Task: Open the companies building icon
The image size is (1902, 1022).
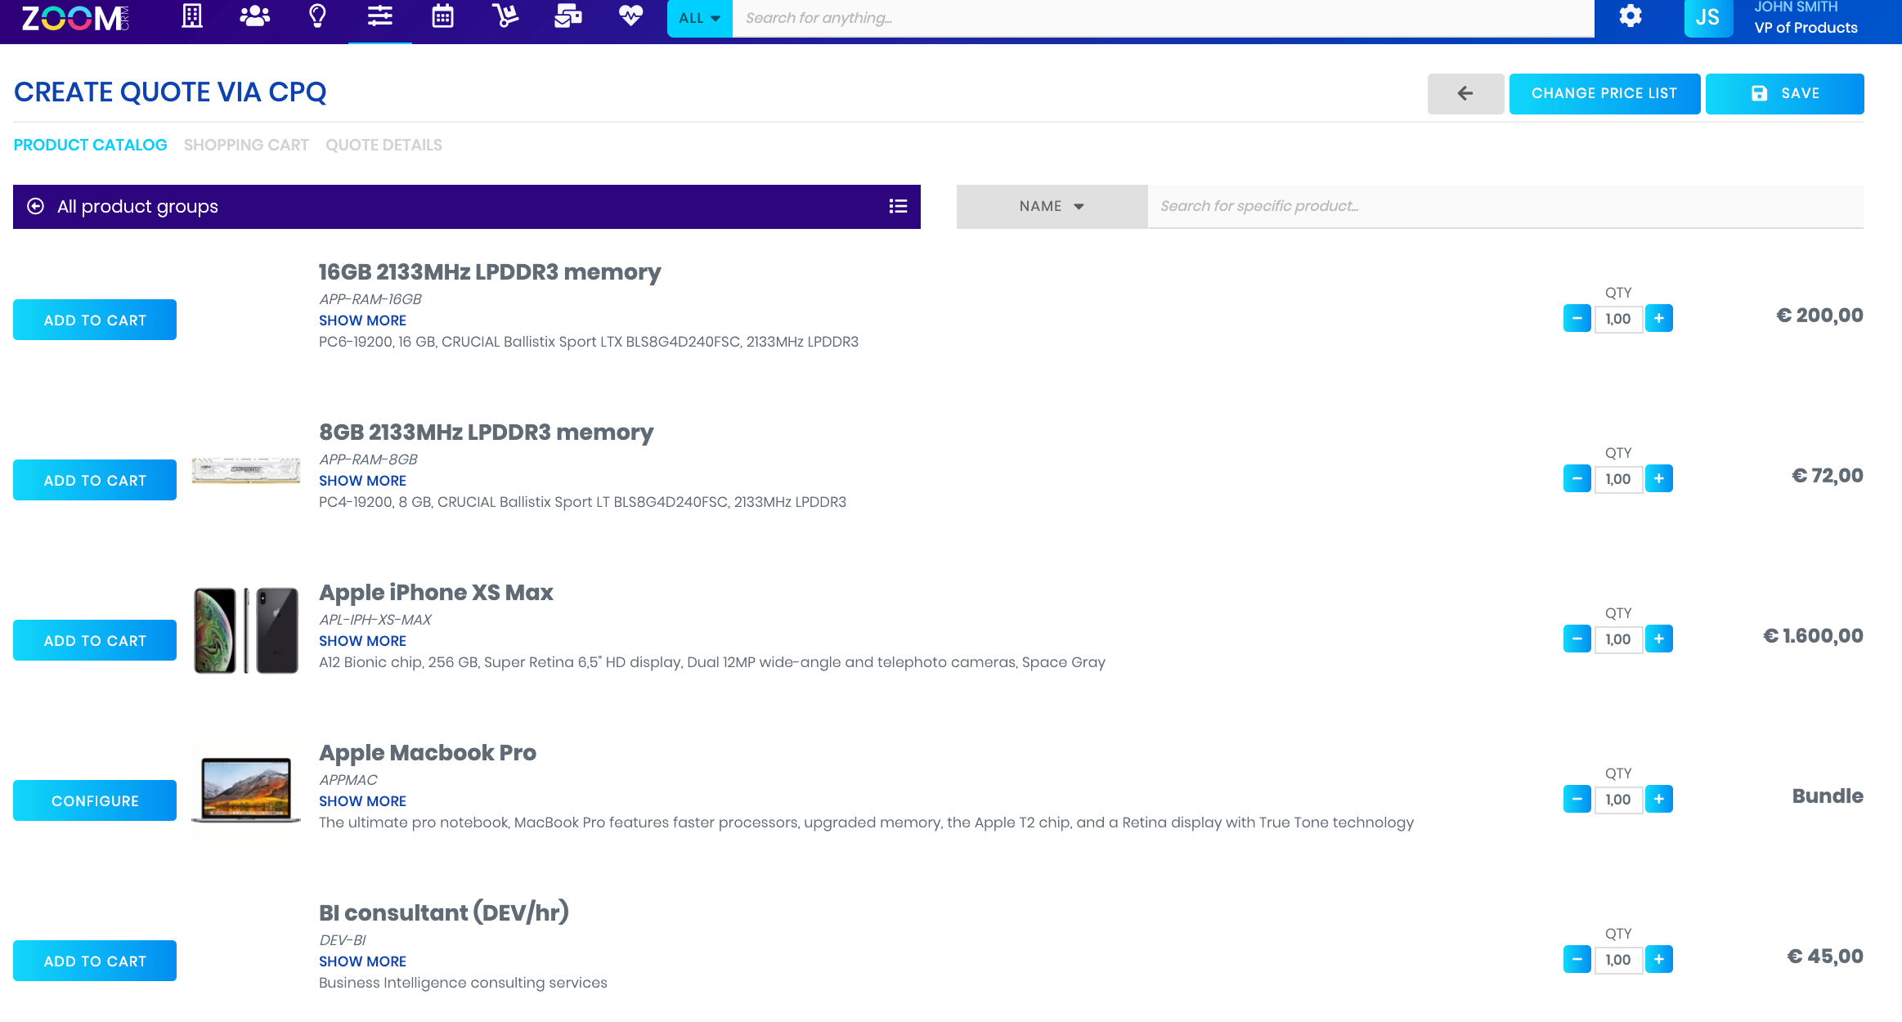Action: 192,16
